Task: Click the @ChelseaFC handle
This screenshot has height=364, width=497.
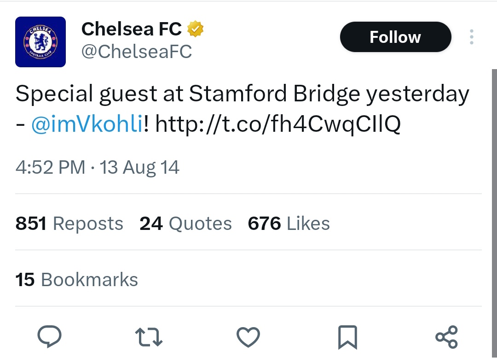Action: pos(137,52)
